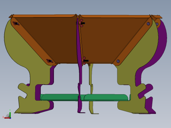Select hex bolt at top of right diagonal bracket
The image size is (171, 128).
point(148,24)
